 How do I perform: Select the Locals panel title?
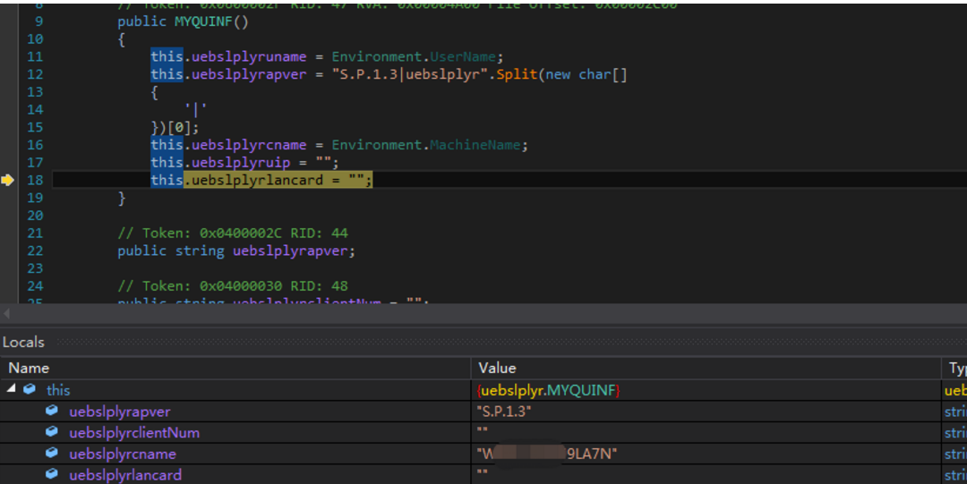(x=23, y=342)
